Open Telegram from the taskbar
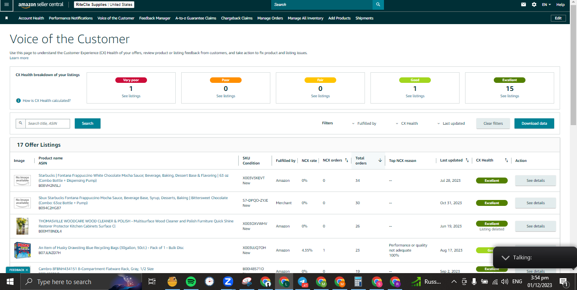 pyautogui.click(x=302, y=282)
